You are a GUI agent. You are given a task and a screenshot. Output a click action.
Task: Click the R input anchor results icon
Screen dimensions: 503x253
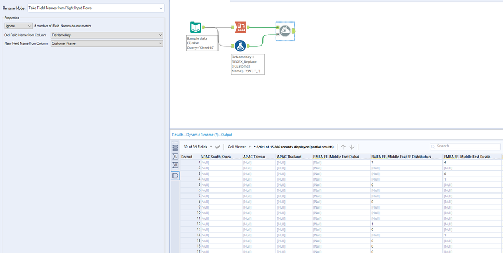(x=175, y=165)
